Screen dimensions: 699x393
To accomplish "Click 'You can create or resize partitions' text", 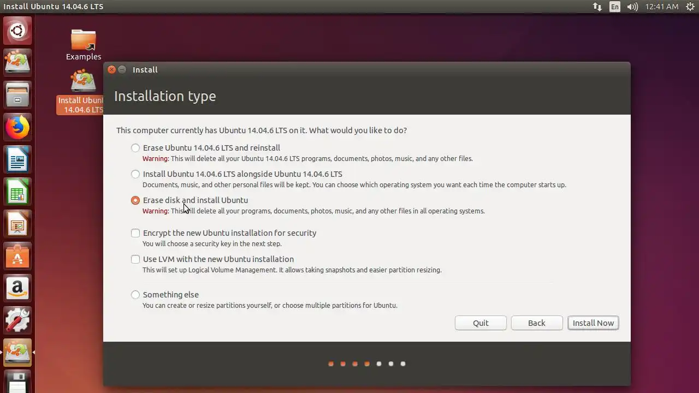I will (270, 306).
